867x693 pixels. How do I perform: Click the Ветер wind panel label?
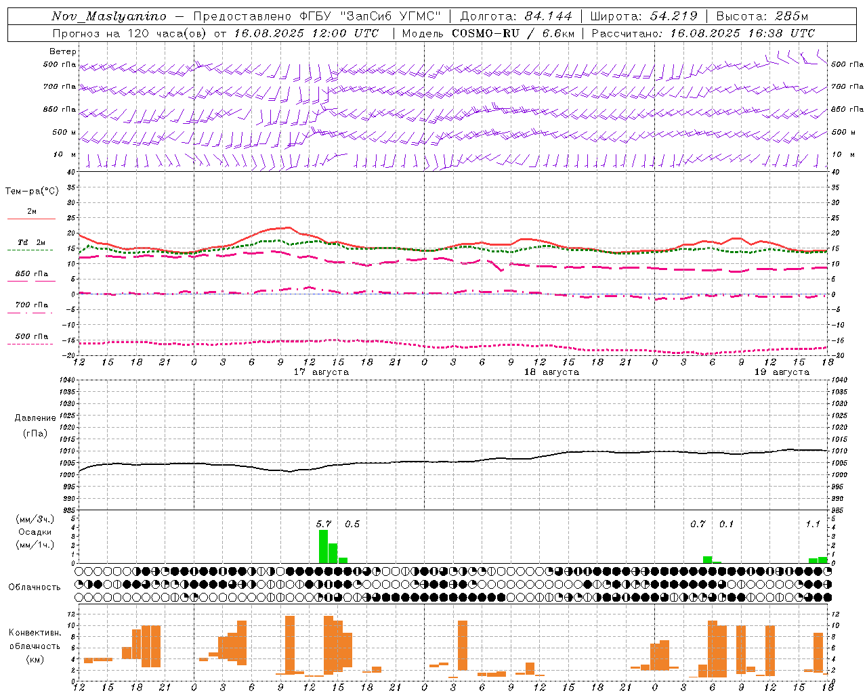pos(63,51)
